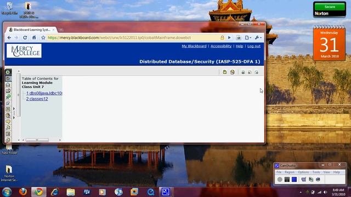Click the film-strip sidebar icon near bottom
The width and height of the screenshot is (351, 197).
(x=8, y=134)
